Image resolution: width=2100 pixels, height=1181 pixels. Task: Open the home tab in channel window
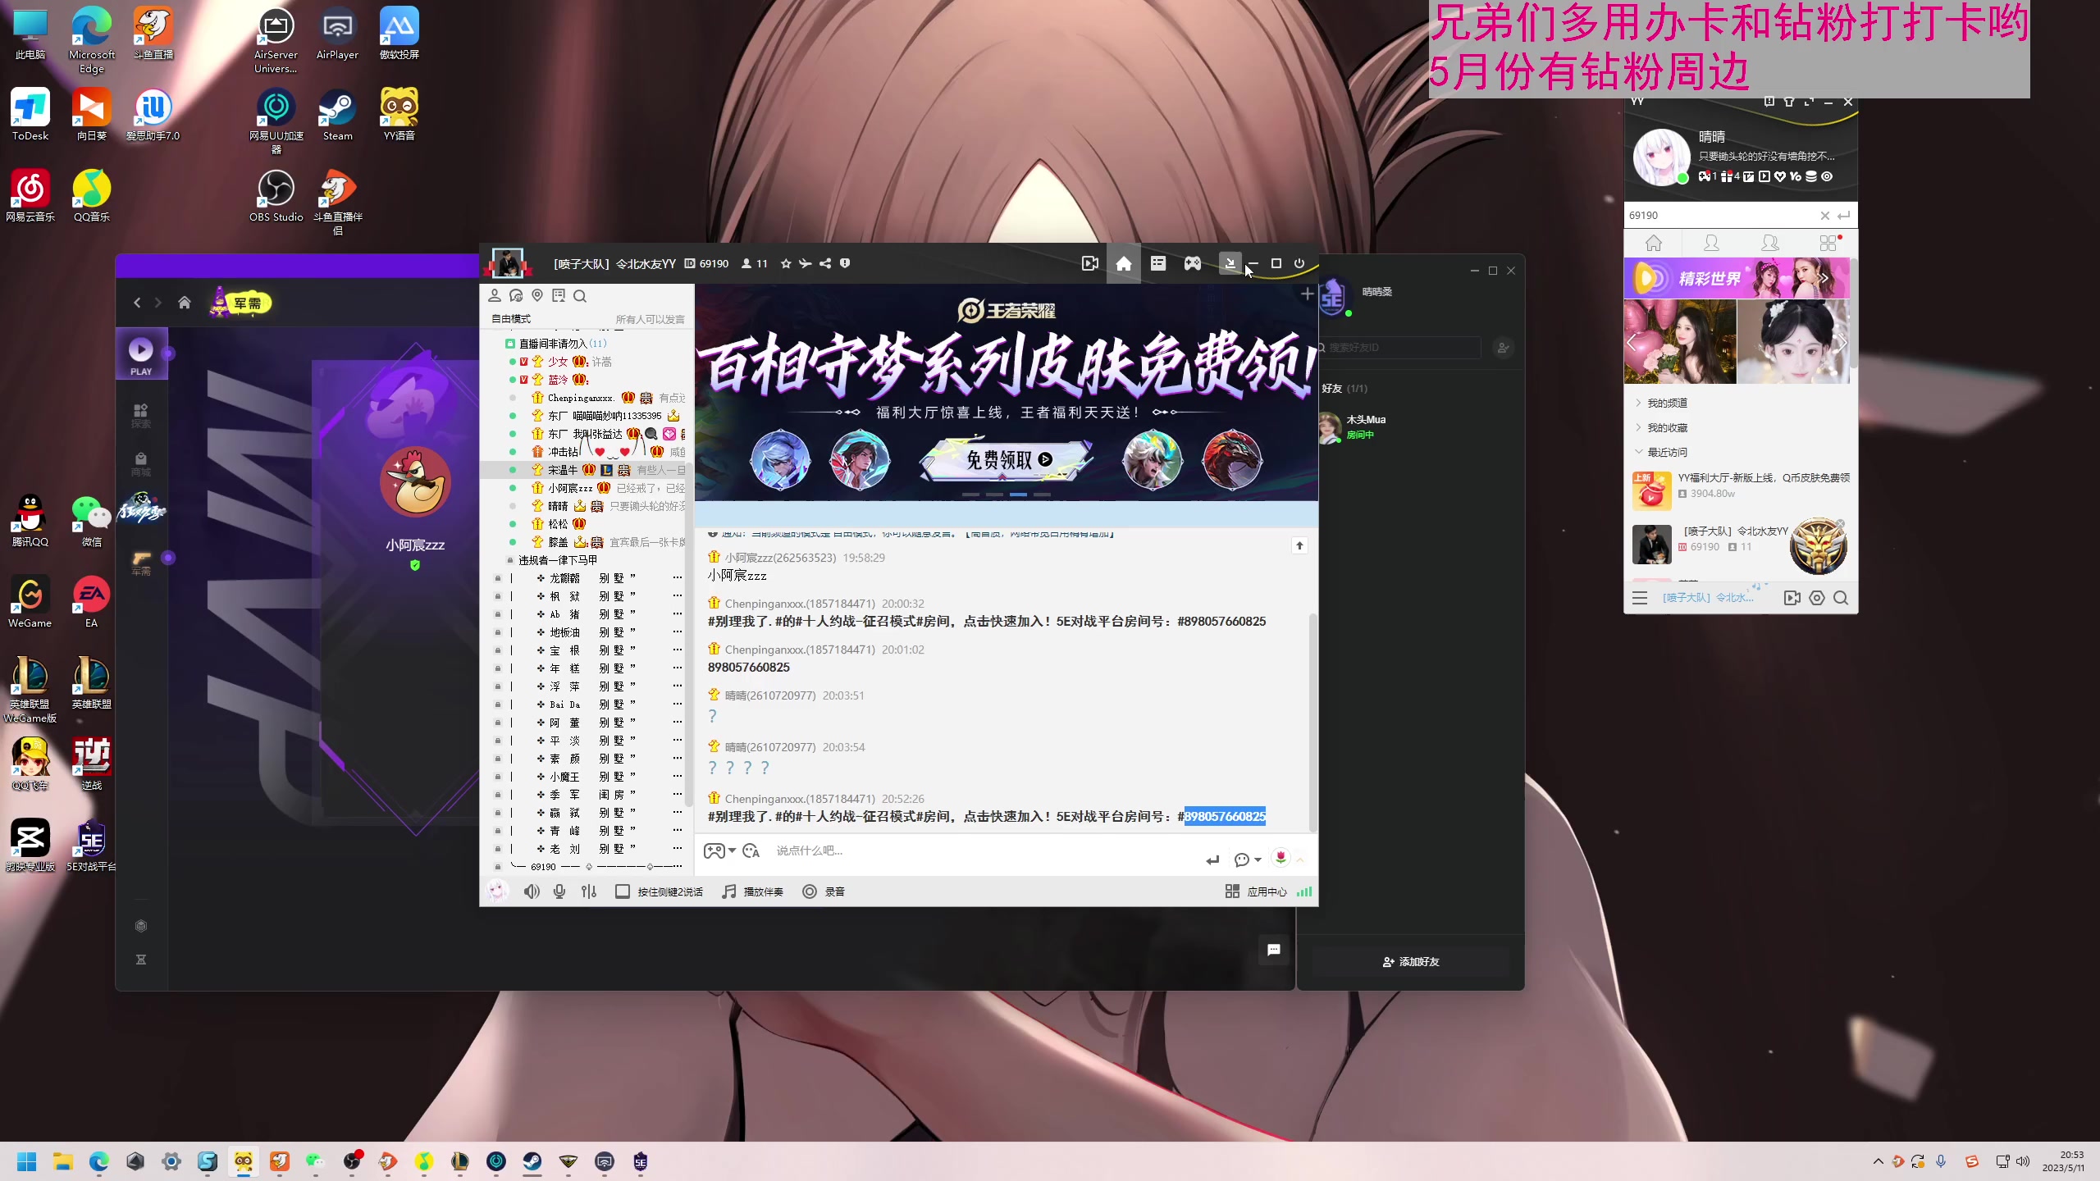point(1124,263)
